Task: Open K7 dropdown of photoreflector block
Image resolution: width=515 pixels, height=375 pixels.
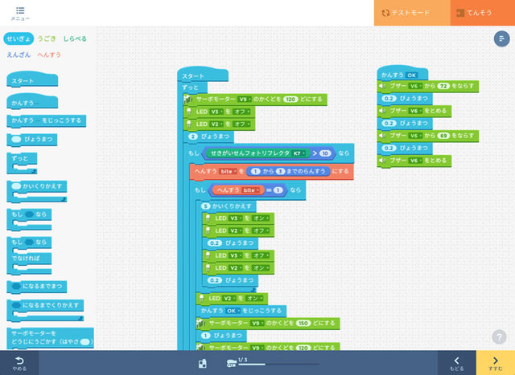Action: coord(299,153)
